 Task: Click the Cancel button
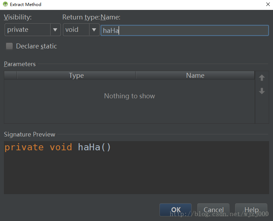click(213, 210)
